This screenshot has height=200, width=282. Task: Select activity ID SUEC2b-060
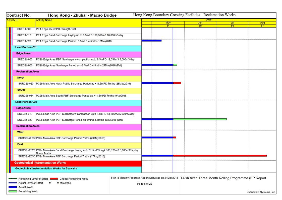click(25, 65)
